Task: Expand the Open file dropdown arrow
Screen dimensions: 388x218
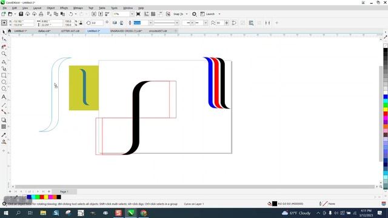Action: point(15,14)
